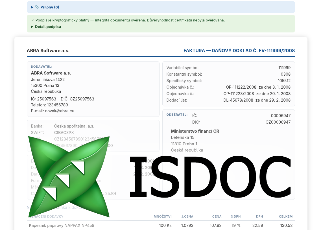The height and width of the screenshot is (230, 323).
Task: Click the paperclip attachments icon
Action: (x=37, y=7)
